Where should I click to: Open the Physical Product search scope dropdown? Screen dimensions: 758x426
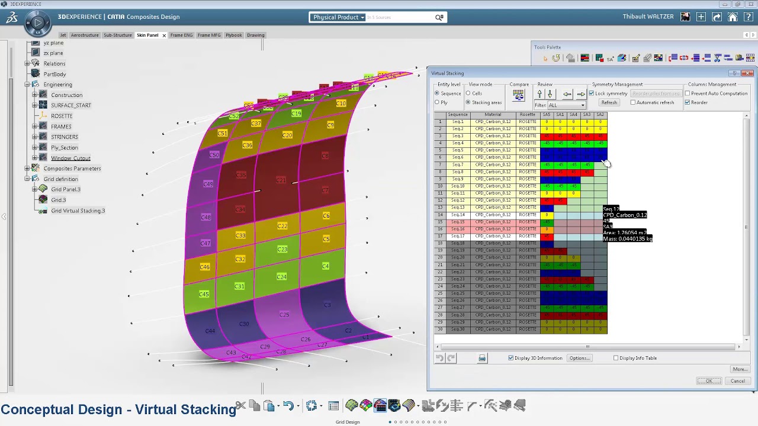tap(338, 17)
